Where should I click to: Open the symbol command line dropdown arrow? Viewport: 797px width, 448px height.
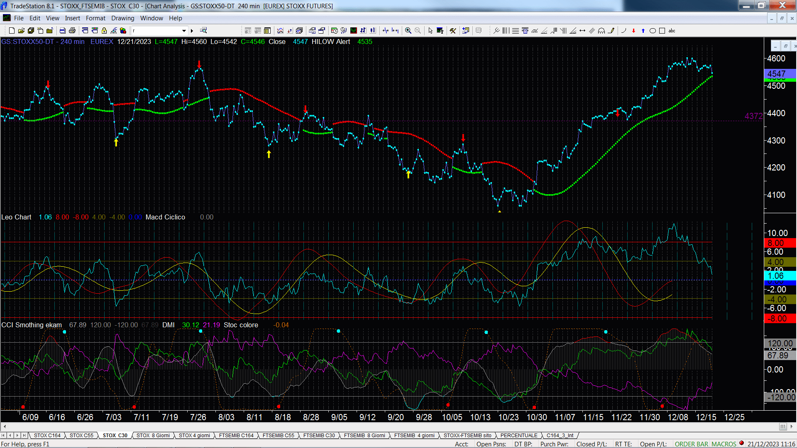pos(184,31)
